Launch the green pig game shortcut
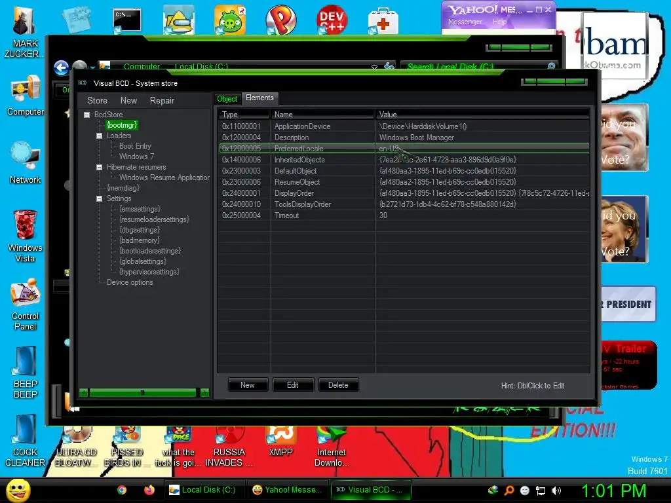This screenshot has width=671, height=503. tap(230, 20)
